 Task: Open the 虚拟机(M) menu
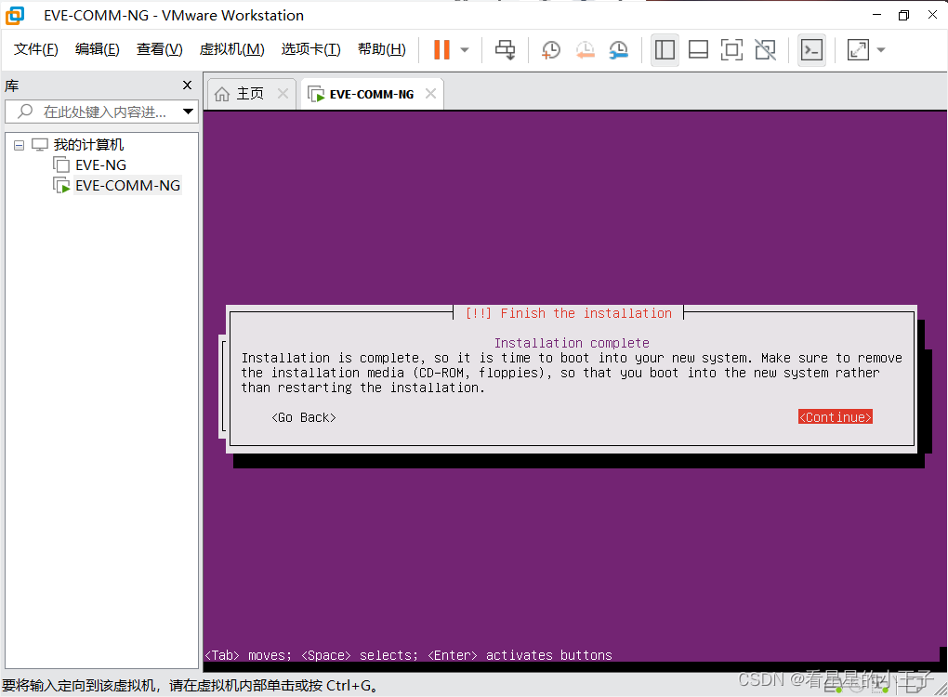click(231, 49)
